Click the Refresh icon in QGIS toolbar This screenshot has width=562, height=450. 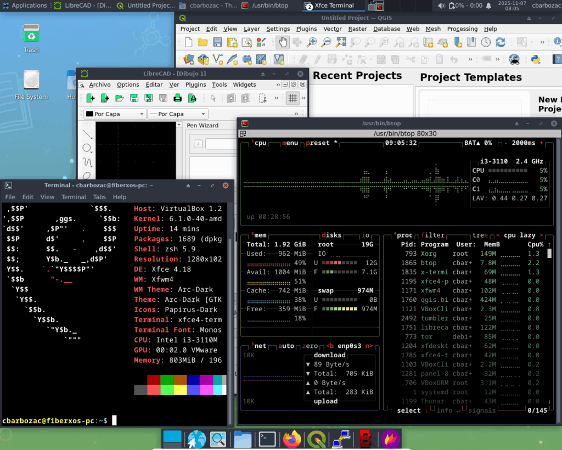pos(500,42)
